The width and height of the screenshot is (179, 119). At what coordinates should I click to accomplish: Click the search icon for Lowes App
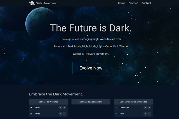[145, 108]
